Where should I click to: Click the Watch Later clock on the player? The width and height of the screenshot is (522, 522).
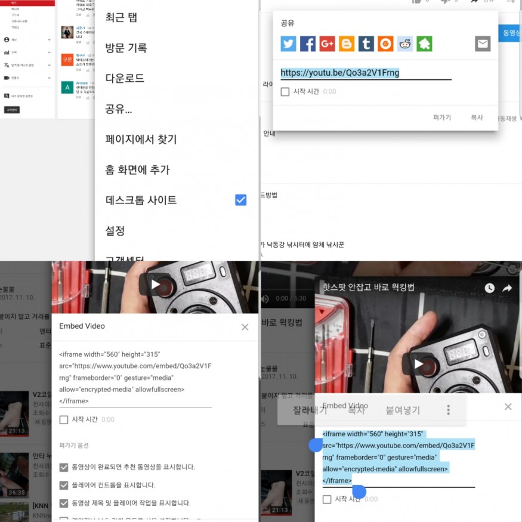489,288
